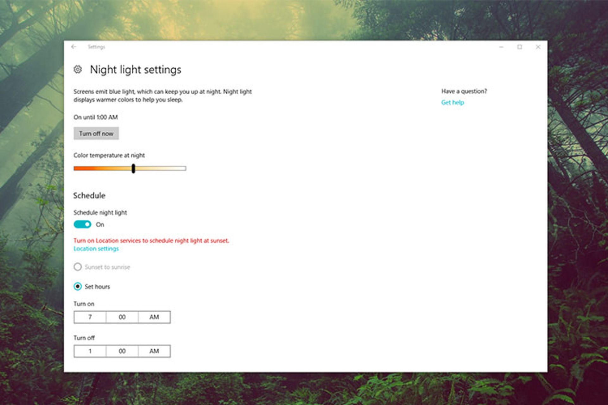Select the Set hours radio button
Viewport: 608px width, 405px height.
pos(78,286)
